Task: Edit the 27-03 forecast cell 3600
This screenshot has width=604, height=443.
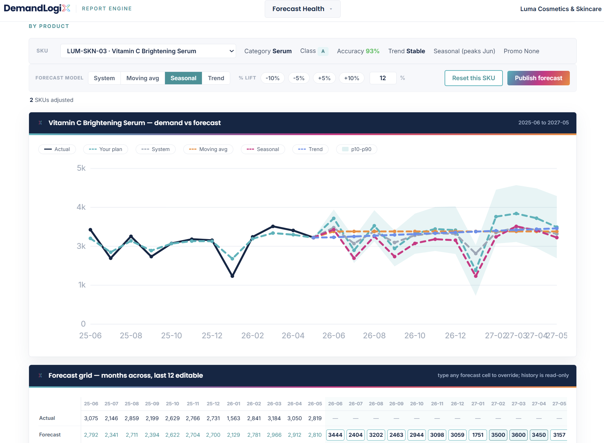Action: pos(518,435)
